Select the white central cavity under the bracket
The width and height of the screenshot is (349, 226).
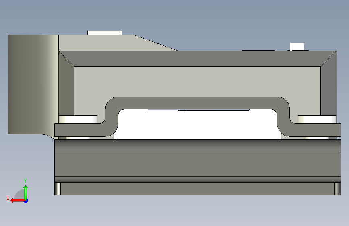point(198,124)
